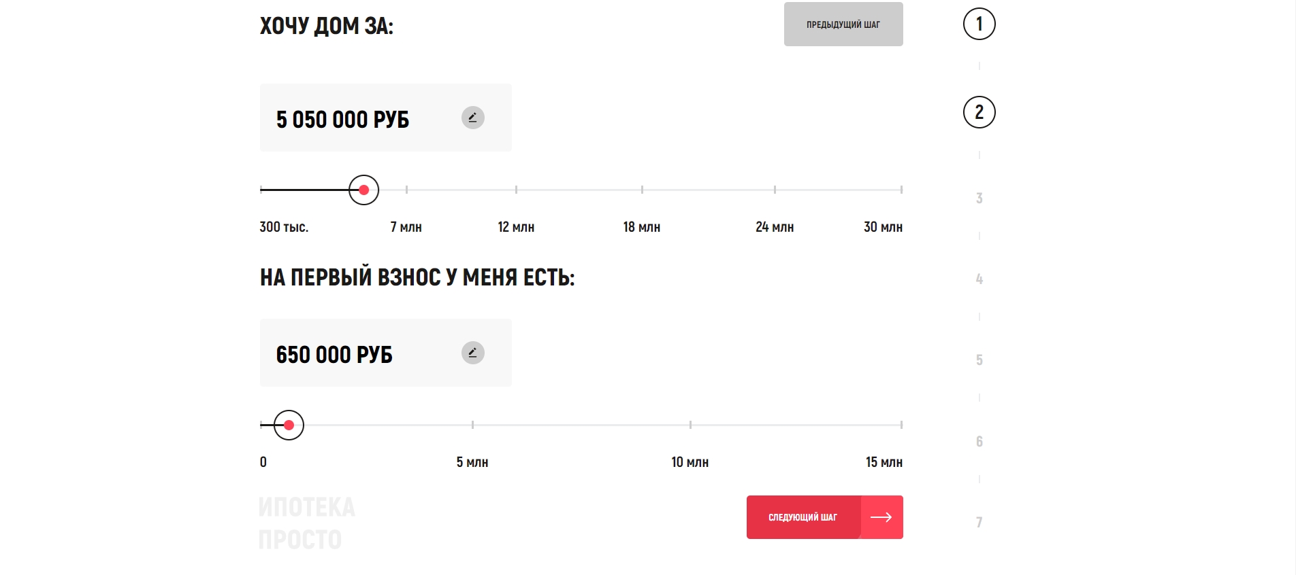Image resolution: width=1296 pixels, height=575 pixels.
Task: Click the ПРЕДЫДУЩИЙ ШАГ button
Action: point(843,24)
